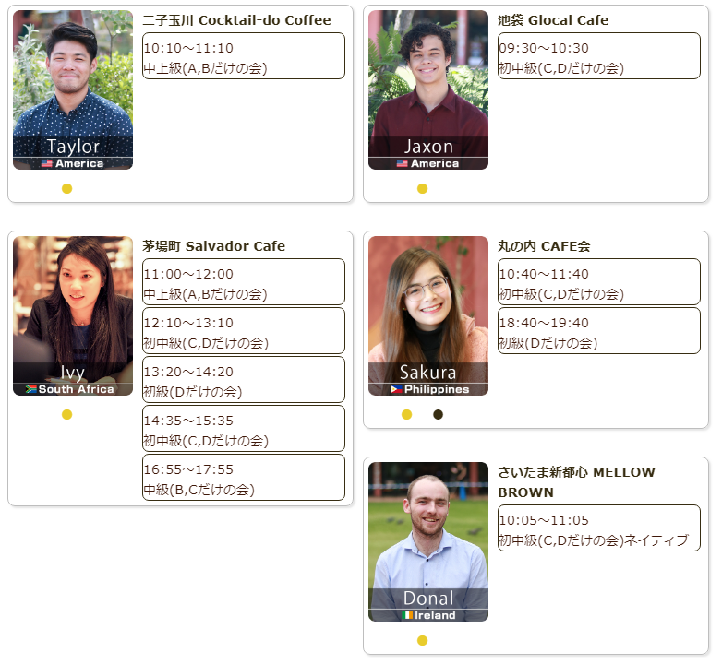Select Donal's 10:05～11:05 ネイティブ session

(x=599, y=528)
